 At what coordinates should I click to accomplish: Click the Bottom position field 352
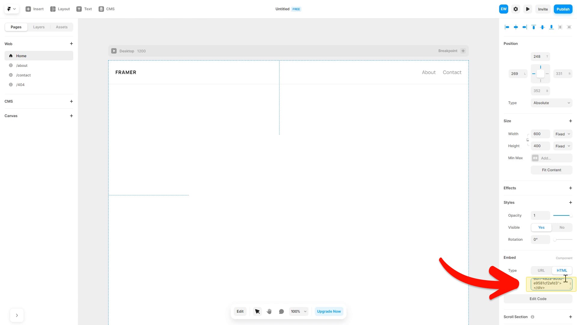point(540,91)
